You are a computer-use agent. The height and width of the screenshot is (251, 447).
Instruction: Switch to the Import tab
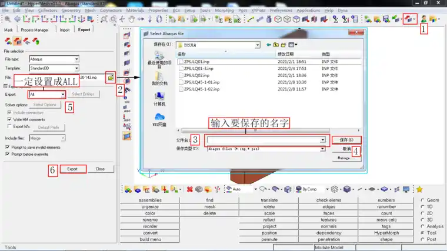(x=65, y=30)
